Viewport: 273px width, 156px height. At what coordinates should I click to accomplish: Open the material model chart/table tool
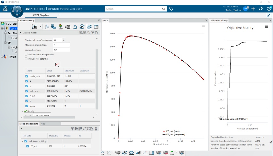point(34,27)
